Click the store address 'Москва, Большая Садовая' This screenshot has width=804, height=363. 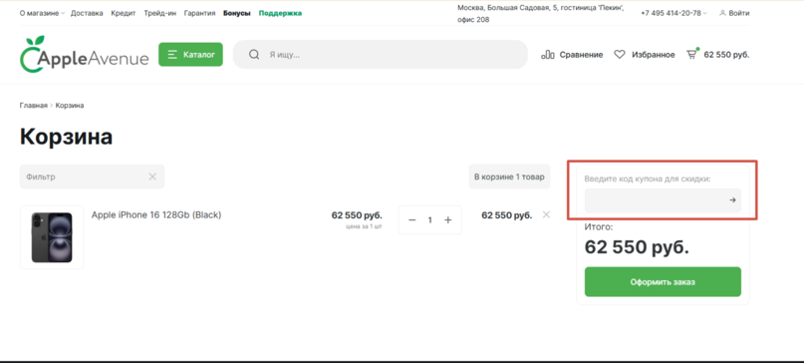540,14
